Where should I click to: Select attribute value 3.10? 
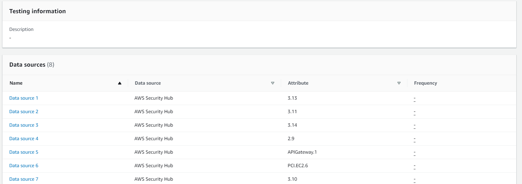(x=292, y=179)
